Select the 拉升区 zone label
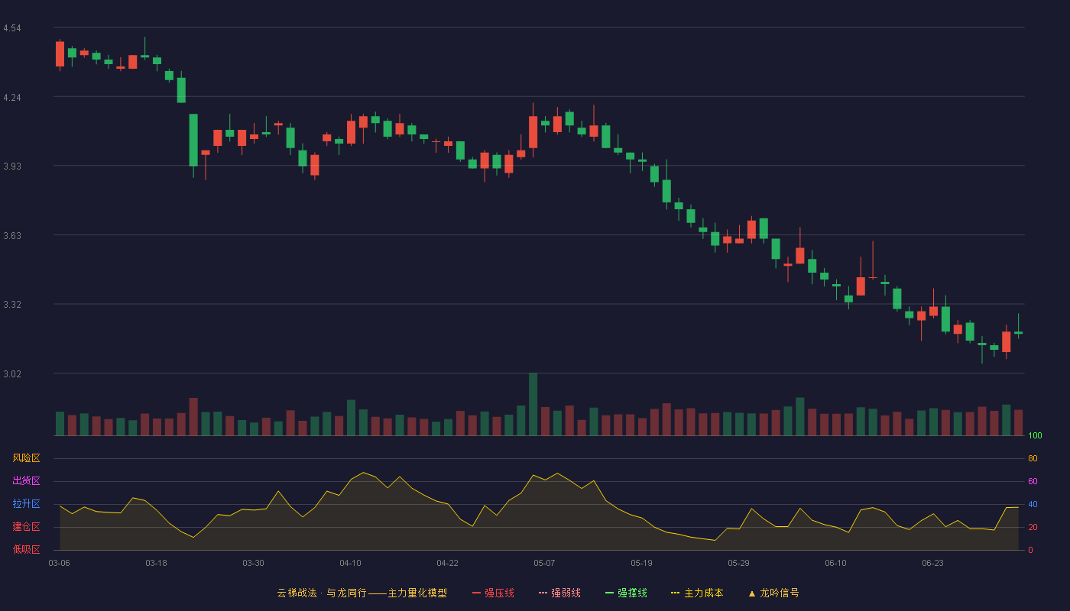The width and height of the screenshot is (1070, 611). pos(26,504)
